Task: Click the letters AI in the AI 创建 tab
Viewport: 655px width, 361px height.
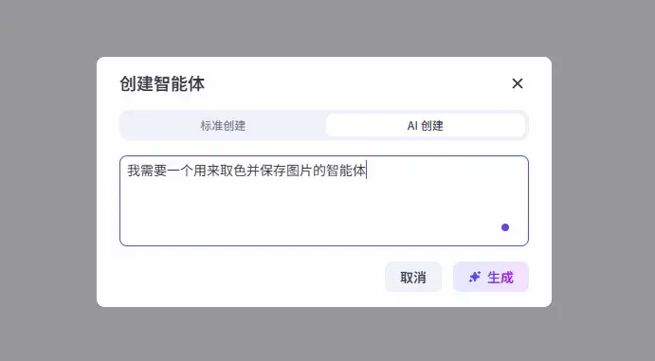Action: [412, 126]
